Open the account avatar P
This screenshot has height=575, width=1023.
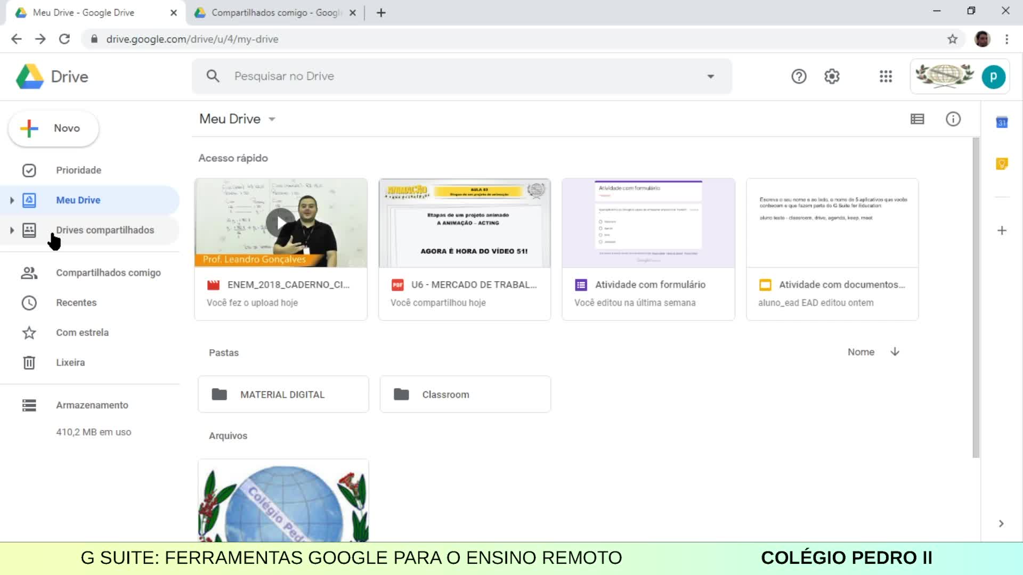993,77
